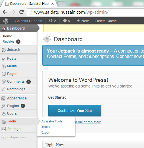Click the Comments count badge in sidebar
Image resolution: width=144 pixels, height=148 pixels.
[28, 82]
